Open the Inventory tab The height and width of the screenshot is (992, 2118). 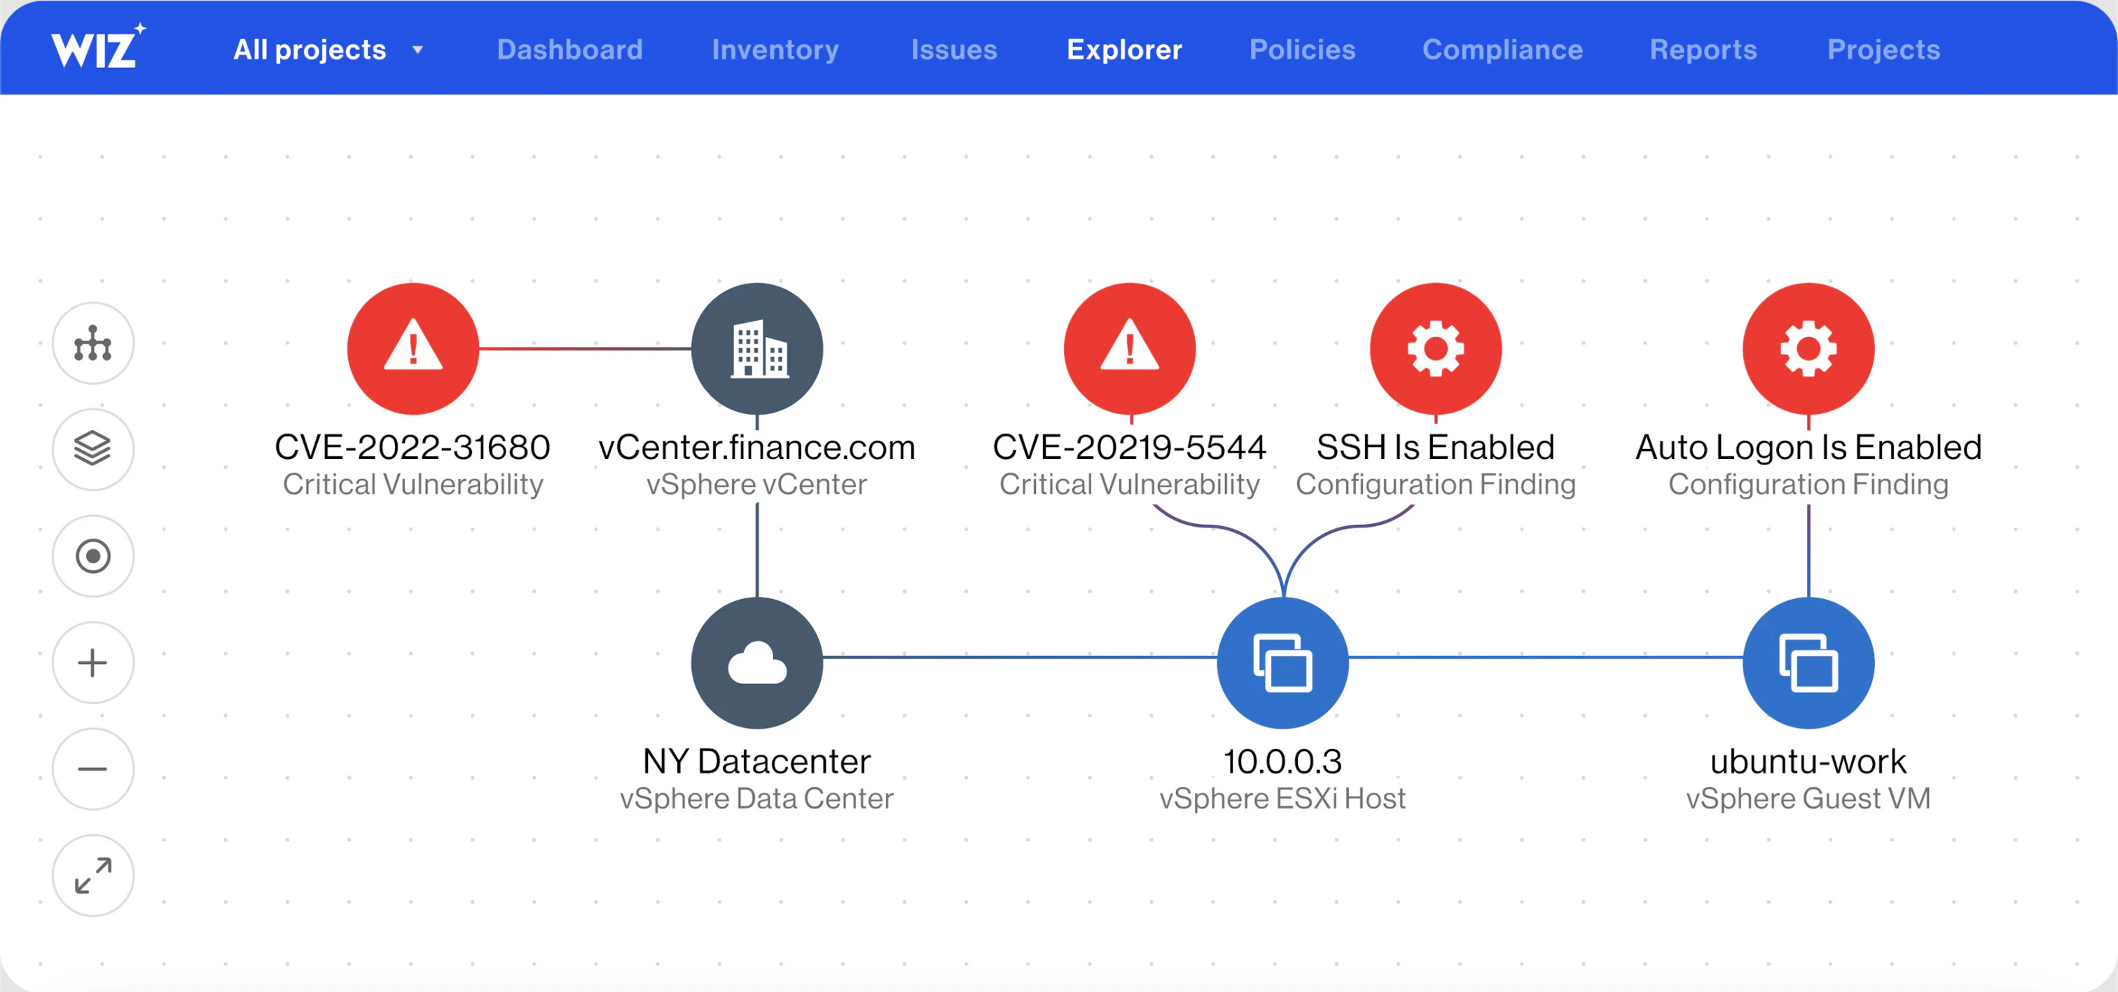click(775, 49)
